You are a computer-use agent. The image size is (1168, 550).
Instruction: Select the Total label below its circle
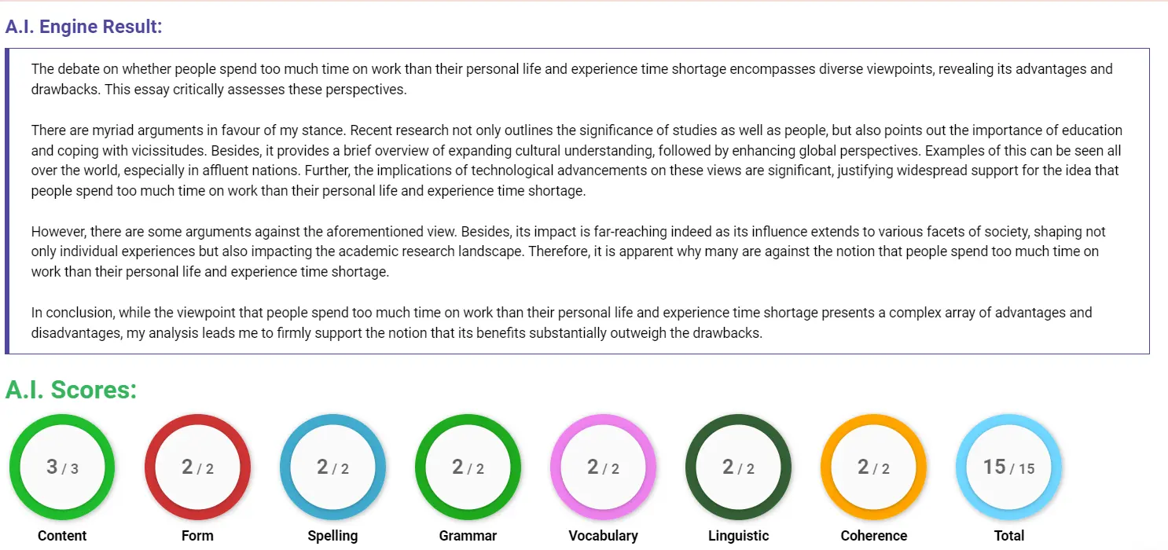1008,536
